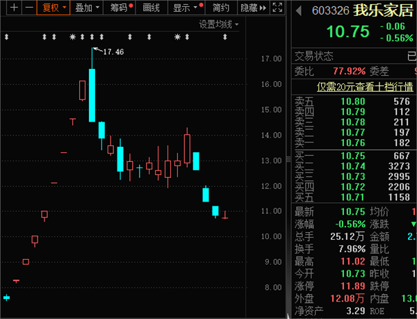The width and height of the screenshot is (417, 319).
Task: Click the 17.46 high price label
Action: coord(113,51)
